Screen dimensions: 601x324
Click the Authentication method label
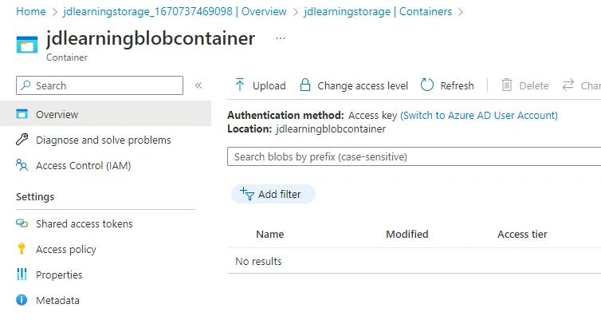[x=285, y=115]
